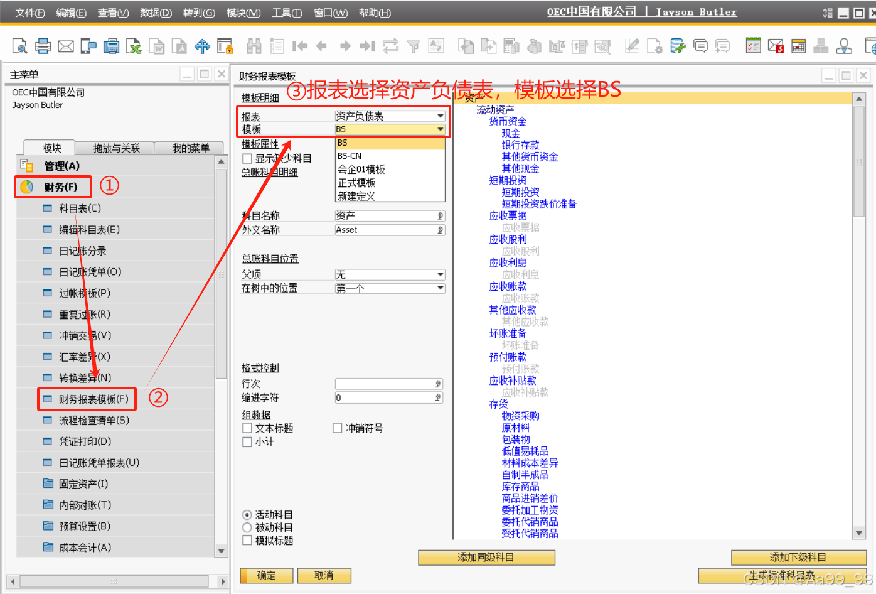Tick the 冲销符号 checkbox
The image size is (876, 594).
[x=337, y=428]
